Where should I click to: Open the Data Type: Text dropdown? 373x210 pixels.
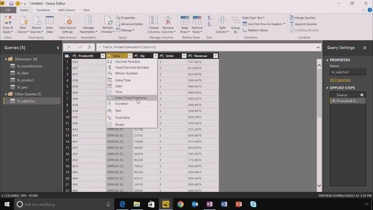[254, 18]
